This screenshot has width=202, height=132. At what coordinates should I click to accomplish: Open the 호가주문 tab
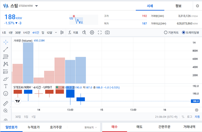[56, 127]
